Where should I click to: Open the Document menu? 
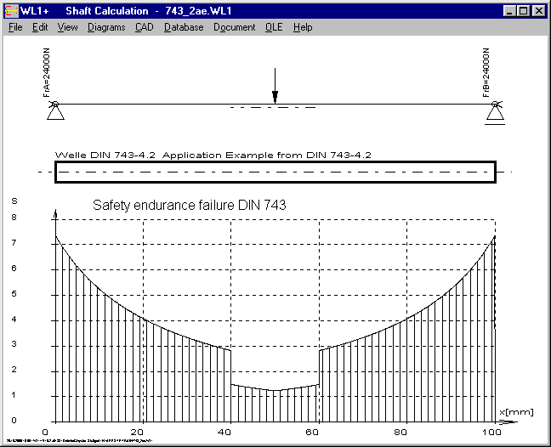[234, 27]
